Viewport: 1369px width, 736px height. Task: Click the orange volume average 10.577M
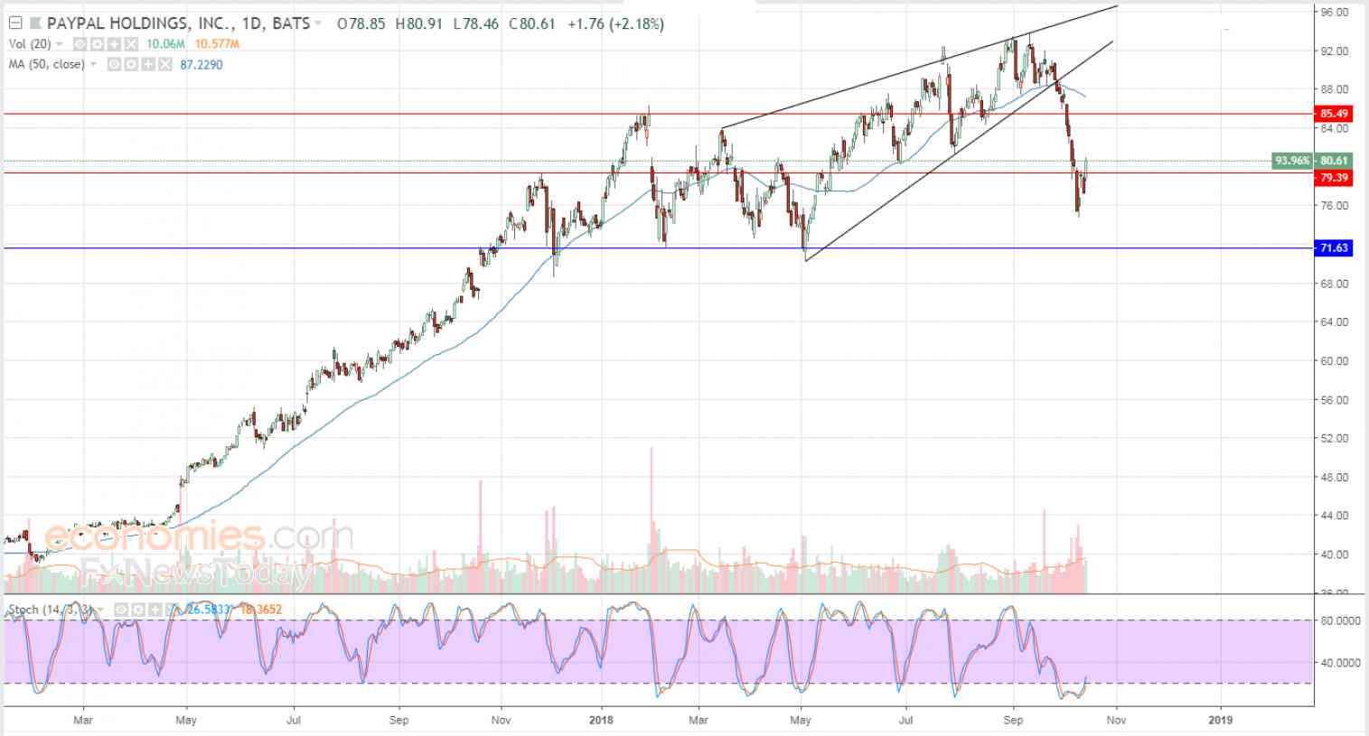(x=215, y=44)
